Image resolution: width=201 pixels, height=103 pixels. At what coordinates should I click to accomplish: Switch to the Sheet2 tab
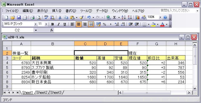[42, 92]
